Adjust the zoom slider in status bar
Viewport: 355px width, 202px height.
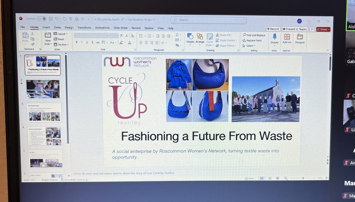pyautogui.click(x=303, y=178)
